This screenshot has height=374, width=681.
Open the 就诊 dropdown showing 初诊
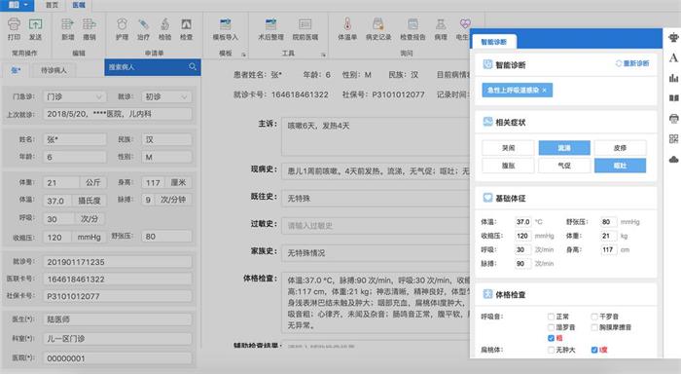166,96
